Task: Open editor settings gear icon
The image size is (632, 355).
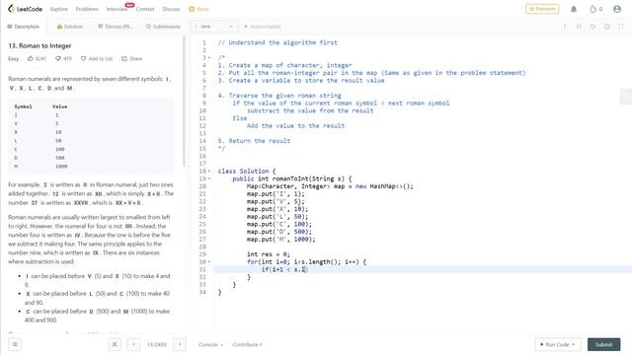Action: tap(606, 27)
